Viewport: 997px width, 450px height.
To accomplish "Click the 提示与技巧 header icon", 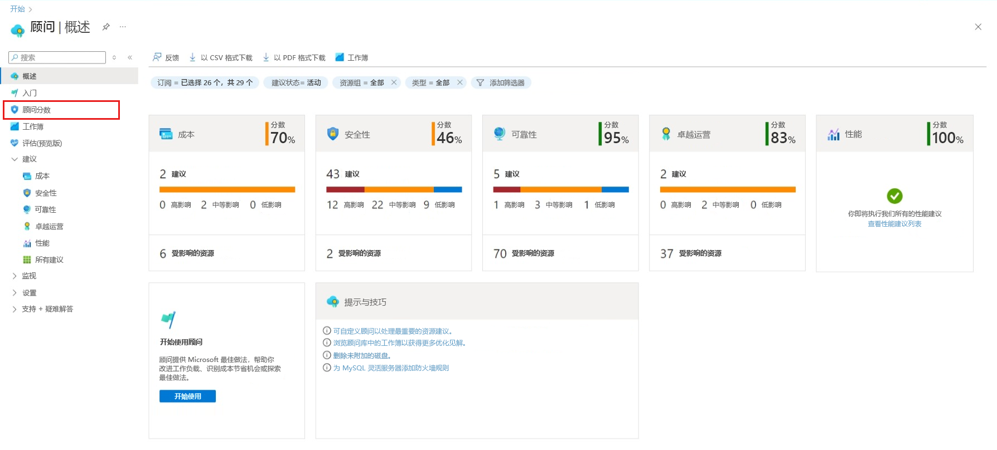I will point(333,302).
